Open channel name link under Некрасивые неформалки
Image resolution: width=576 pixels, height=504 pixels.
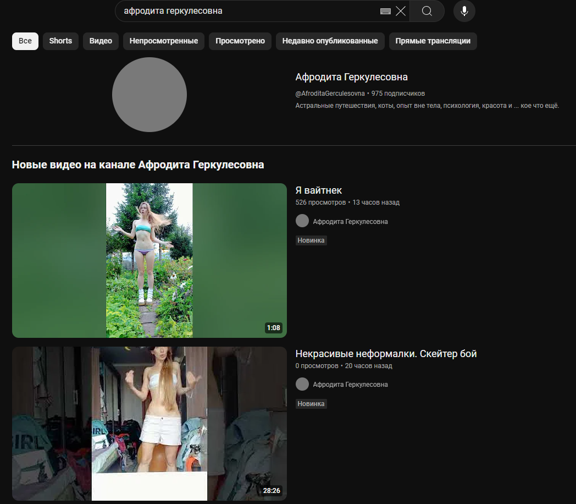click(351, 385)
